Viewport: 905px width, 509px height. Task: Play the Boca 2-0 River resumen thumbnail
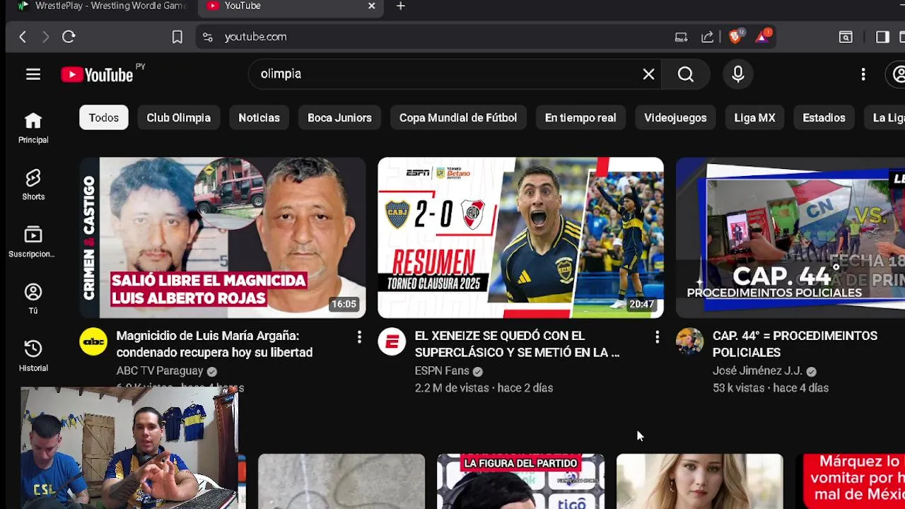(520, 238)
